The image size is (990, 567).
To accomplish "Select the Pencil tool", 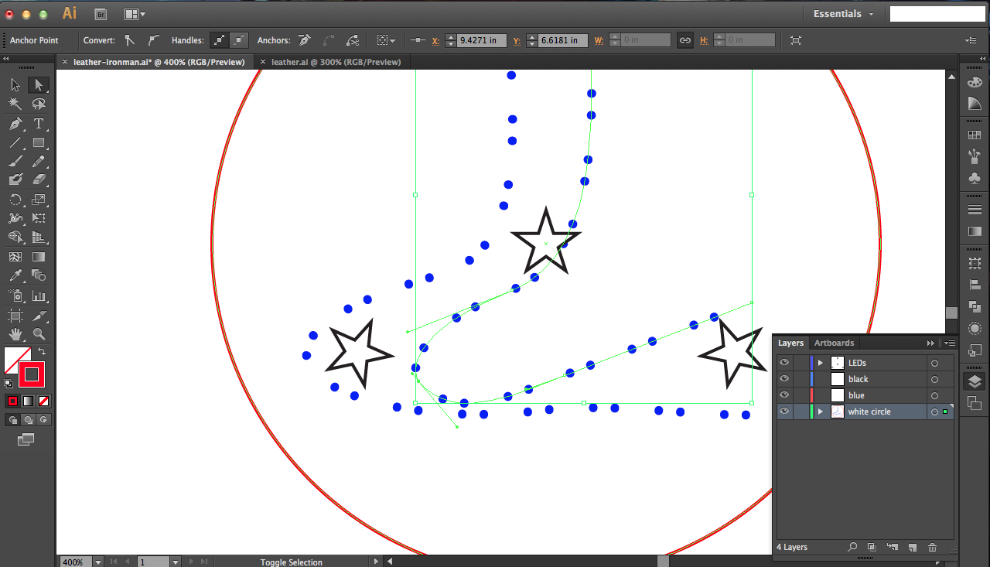I will [38, 162].
